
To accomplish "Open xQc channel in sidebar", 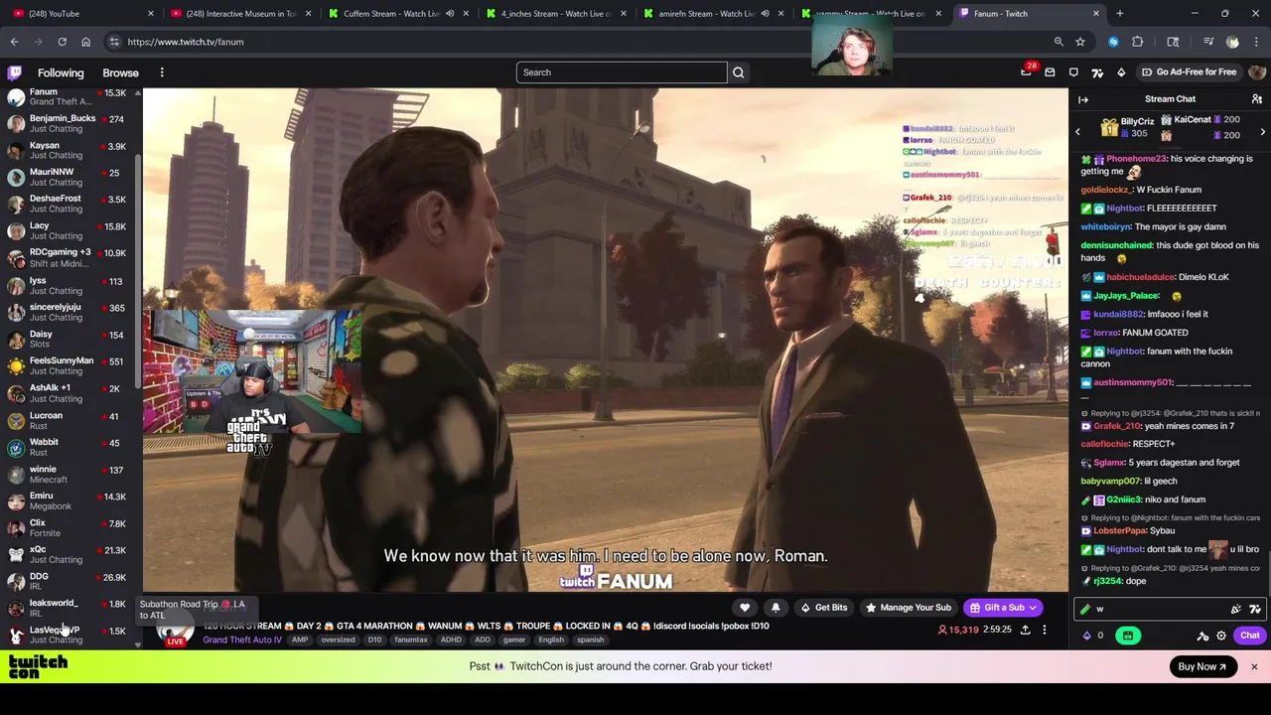I will point(68,554).
